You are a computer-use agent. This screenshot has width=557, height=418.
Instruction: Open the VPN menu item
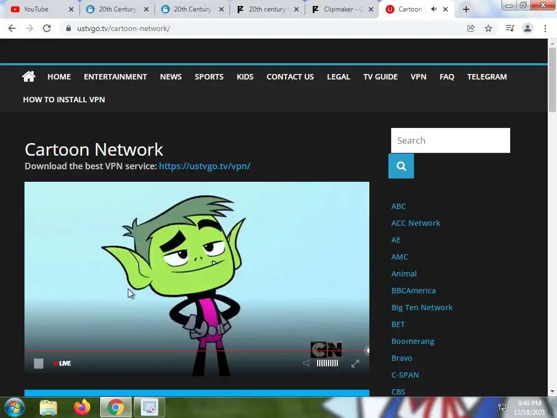(418, 77)
